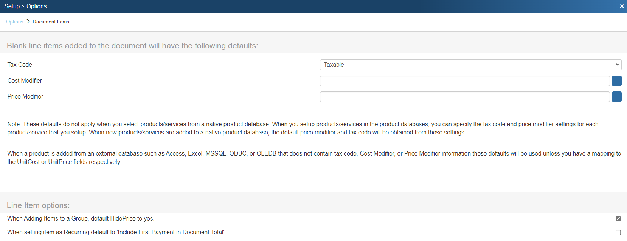Click the 'Note: These defaults do not apply' paragraph
The width and height of the screenshot is (627, 241).
click(303, 128)
